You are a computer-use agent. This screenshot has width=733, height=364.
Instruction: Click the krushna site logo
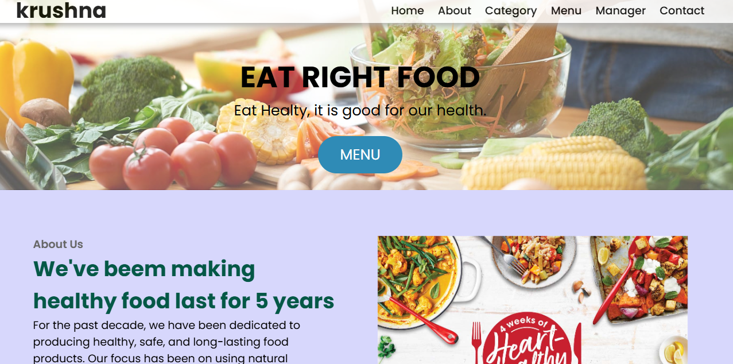click(x=61, y=10)
